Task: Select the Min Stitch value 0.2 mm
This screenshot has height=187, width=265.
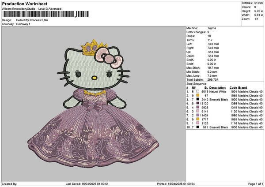Action: pos(212,72)
